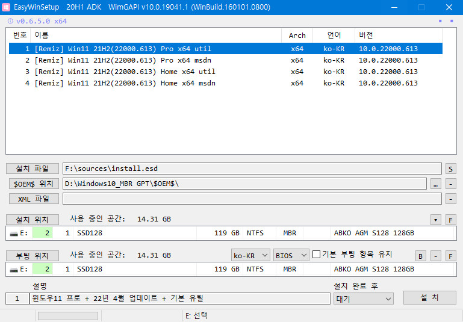Screen dimensions: 463x322
Task: Click the minus button beside the B button
Action: 435,256
